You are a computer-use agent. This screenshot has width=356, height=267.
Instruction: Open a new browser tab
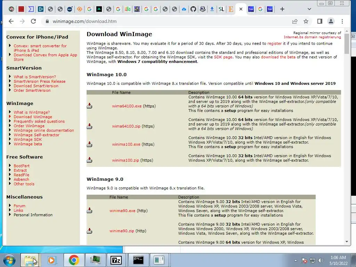coord(282,9)
